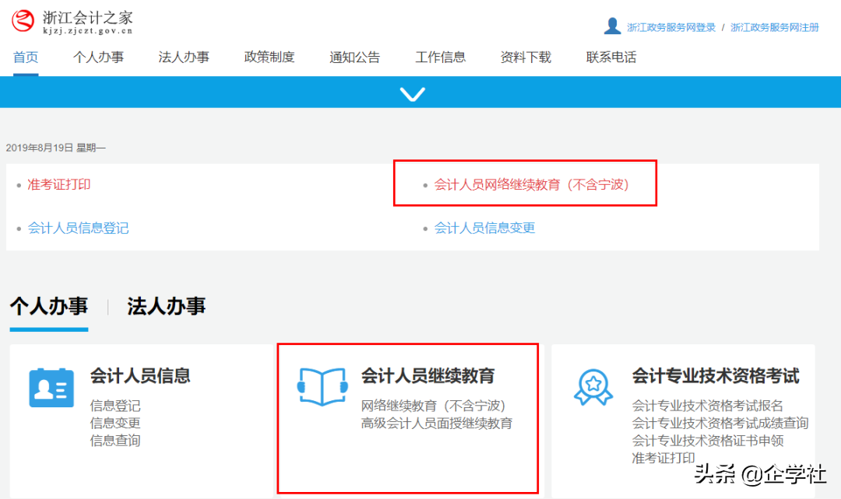Collapse the down-arrow under the navigation bar
Screen dimensions: 841x499
412,92
